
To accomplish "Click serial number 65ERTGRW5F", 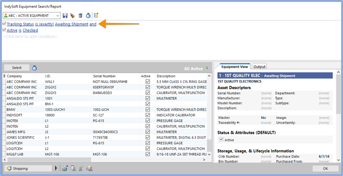I will pos(104,87).
